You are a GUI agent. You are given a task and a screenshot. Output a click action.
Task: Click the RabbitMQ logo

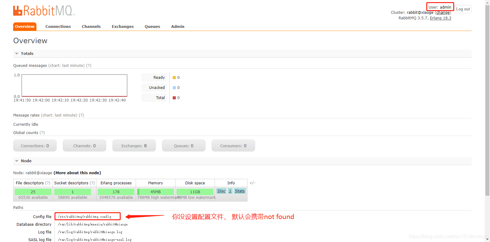coord(44,10)
